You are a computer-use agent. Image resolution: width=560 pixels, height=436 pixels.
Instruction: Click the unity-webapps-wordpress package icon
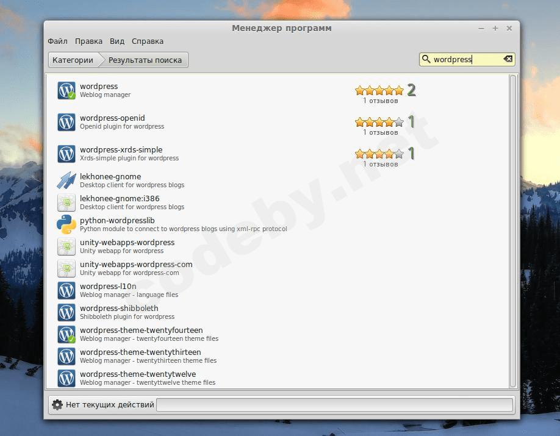tap(66, 246)
